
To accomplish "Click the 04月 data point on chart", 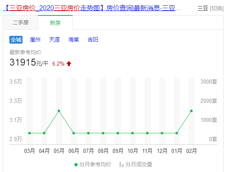I will [x=44, y=133].
